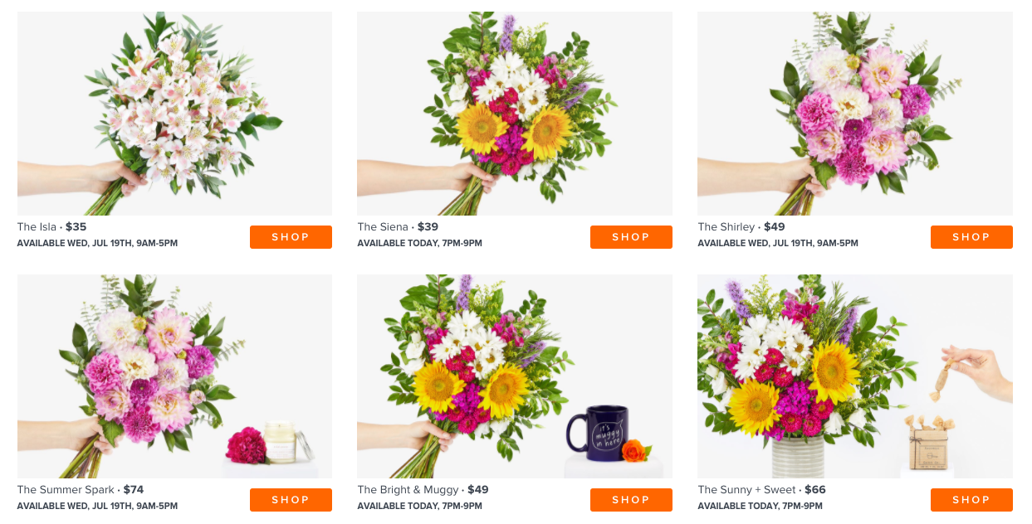The height and width of the screenshot is (524, 1032).
Task: Open The Shirley dahlia bouquet photo
Action: [x=855, y=114]
